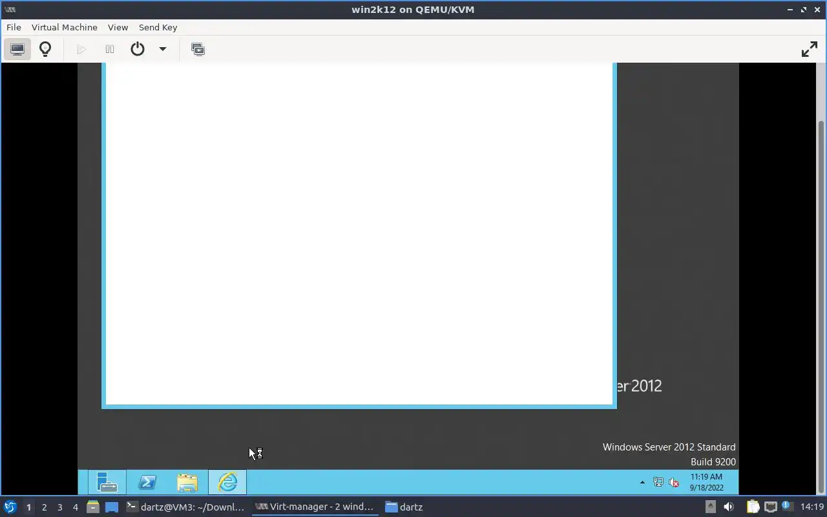Screen dimensions: 827x517
Task: Show the graphical console view
Action: (x=17, y=49)
